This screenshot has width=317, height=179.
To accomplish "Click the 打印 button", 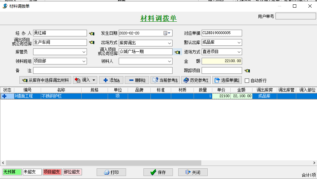I will click(x=111, y=172).
